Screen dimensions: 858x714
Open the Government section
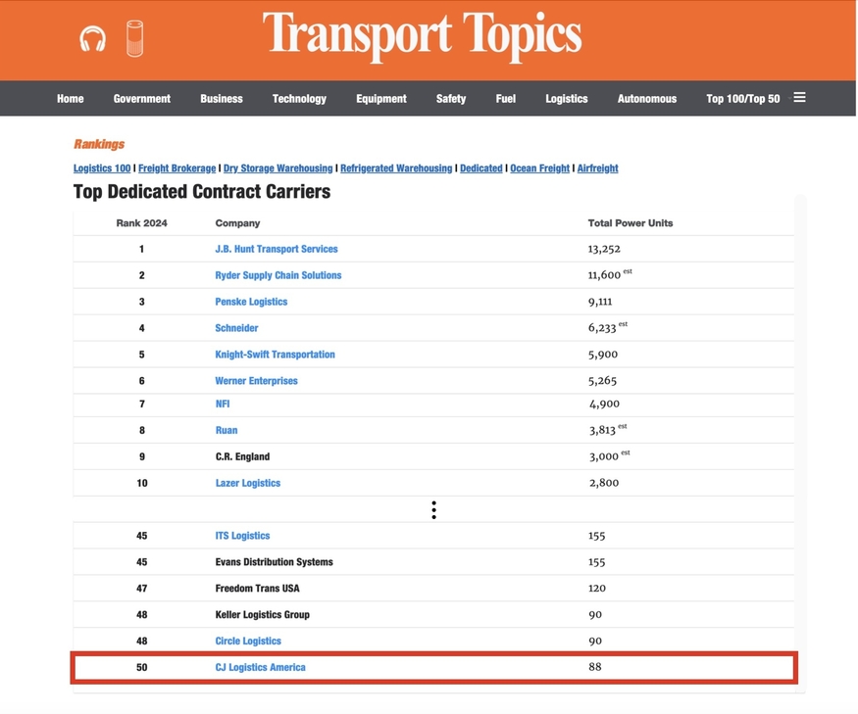[x=142, y=98]
